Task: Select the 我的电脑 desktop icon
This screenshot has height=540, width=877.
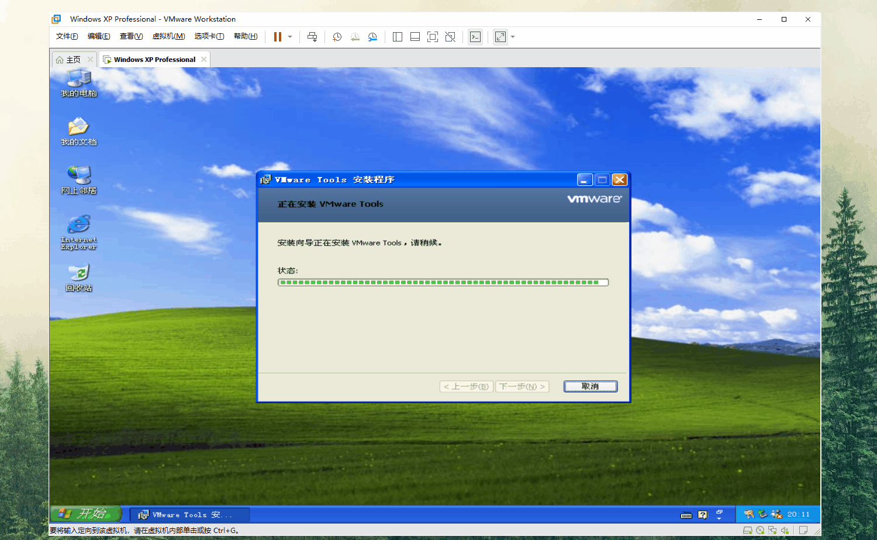Action: (79, 83)
